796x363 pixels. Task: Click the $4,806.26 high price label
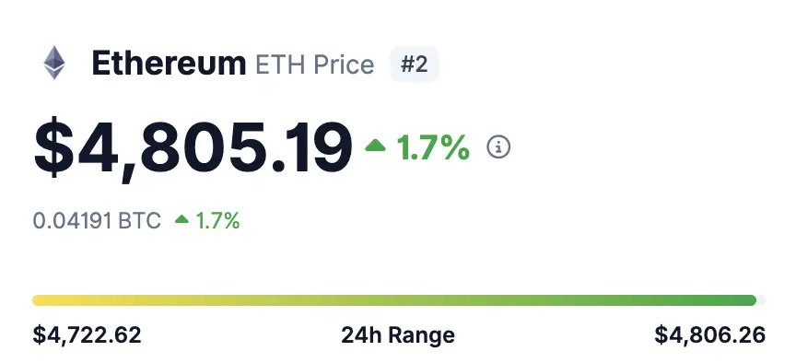tap(709, 335)
